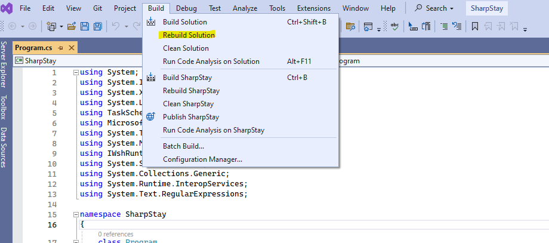This screenshot has width=549, height=243.
Task: Click the Save icon in toolbar
Action: [x=84, y=26]
